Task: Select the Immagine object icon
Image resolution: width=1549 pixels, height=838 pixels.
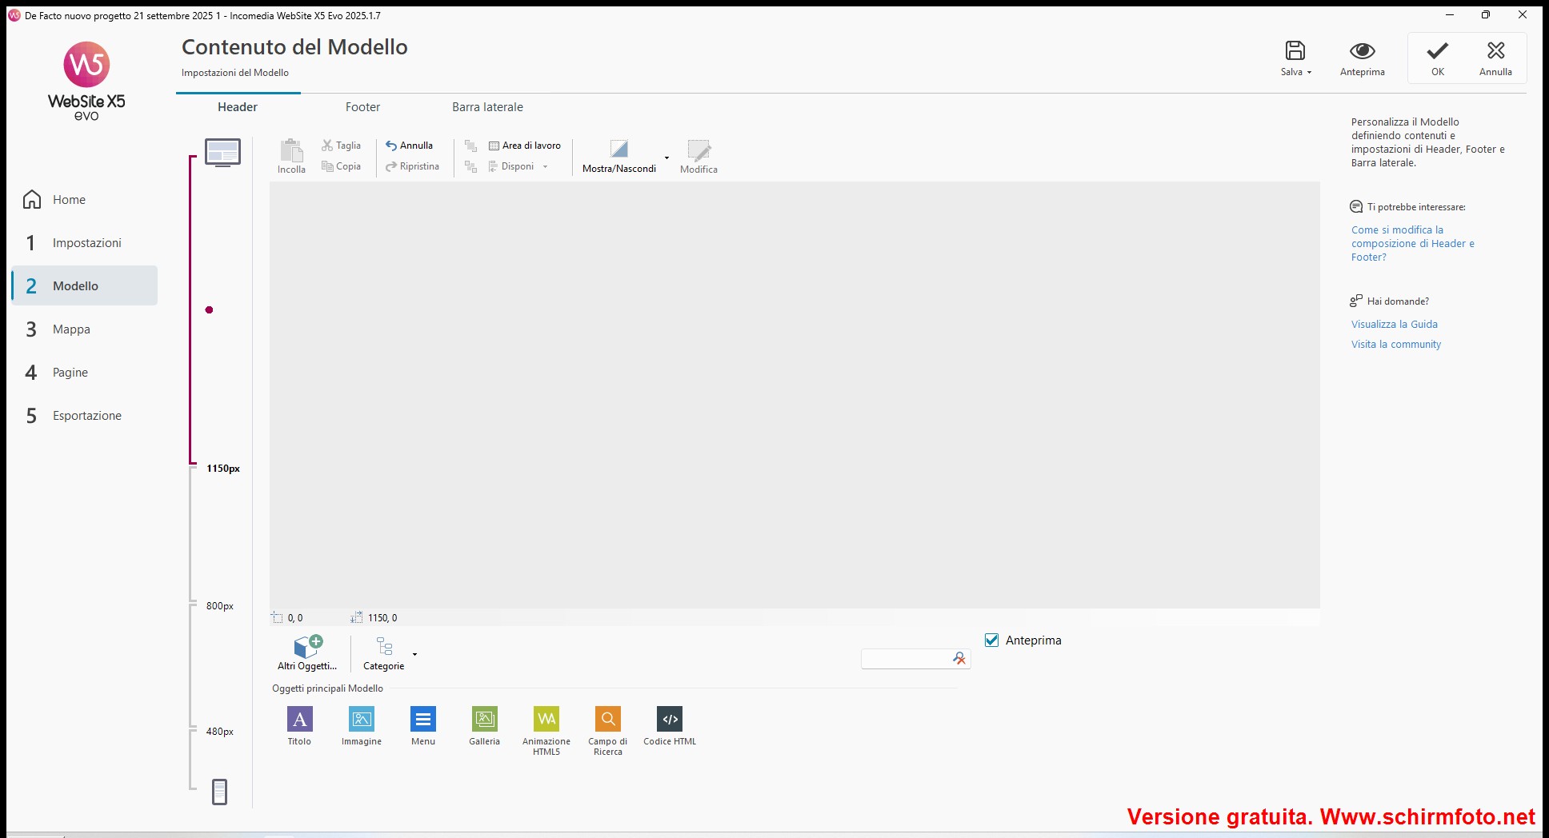Action: [362, 720]
